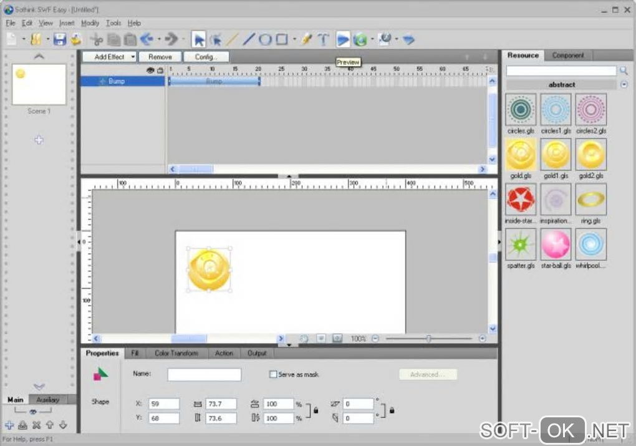The width and height of the screenshot is (636, 446).
Task: Click the Preview play button
Action: [x=343, y=40]
